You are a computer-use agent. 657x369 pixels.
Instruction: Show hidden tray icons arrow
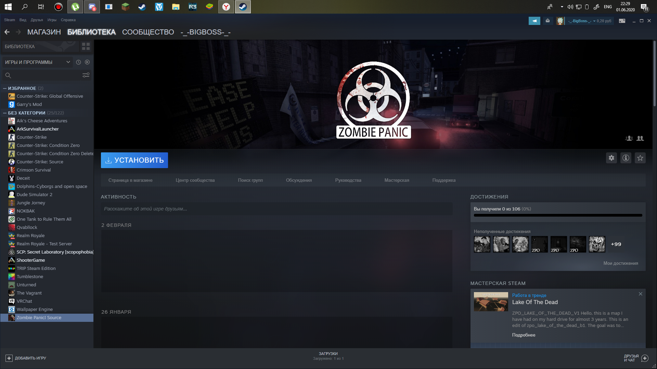(562, 7)
